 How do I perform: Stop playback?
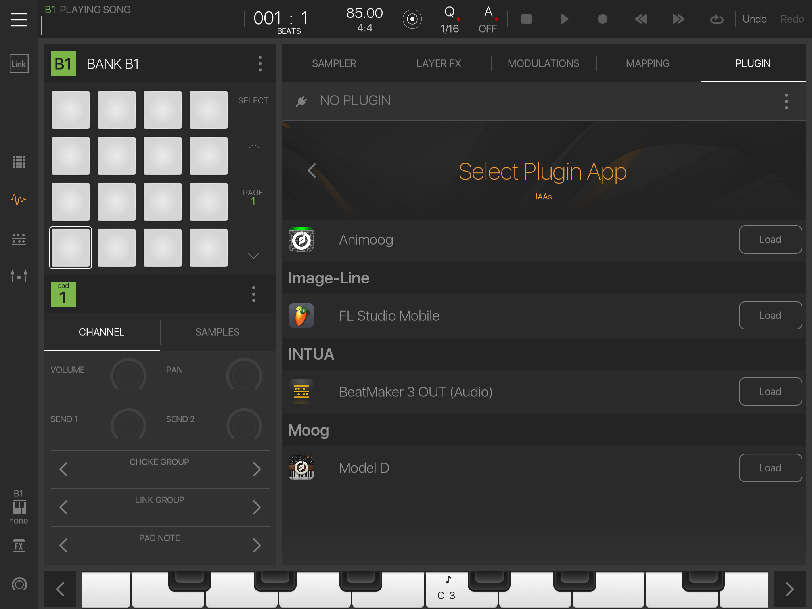526,19
